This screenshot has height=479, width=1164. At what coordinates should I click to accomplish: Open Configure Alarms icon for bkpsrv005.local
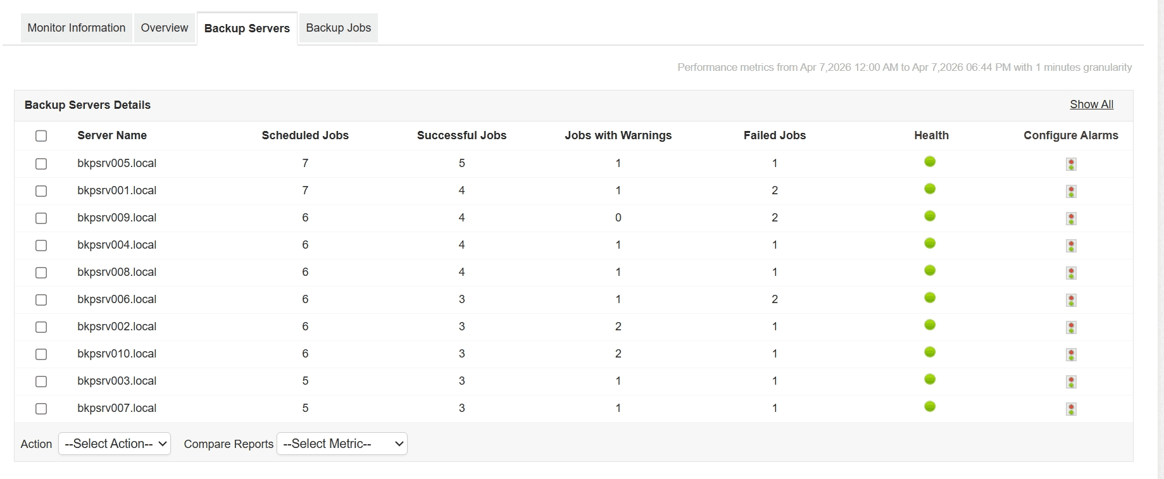pyautogui.click(x=1071, y=165)
